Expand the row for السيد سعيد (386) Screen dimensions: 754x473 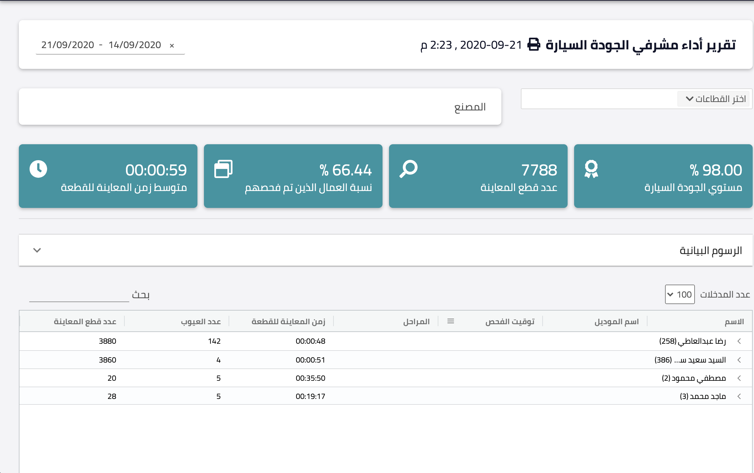tap(739, 360)
